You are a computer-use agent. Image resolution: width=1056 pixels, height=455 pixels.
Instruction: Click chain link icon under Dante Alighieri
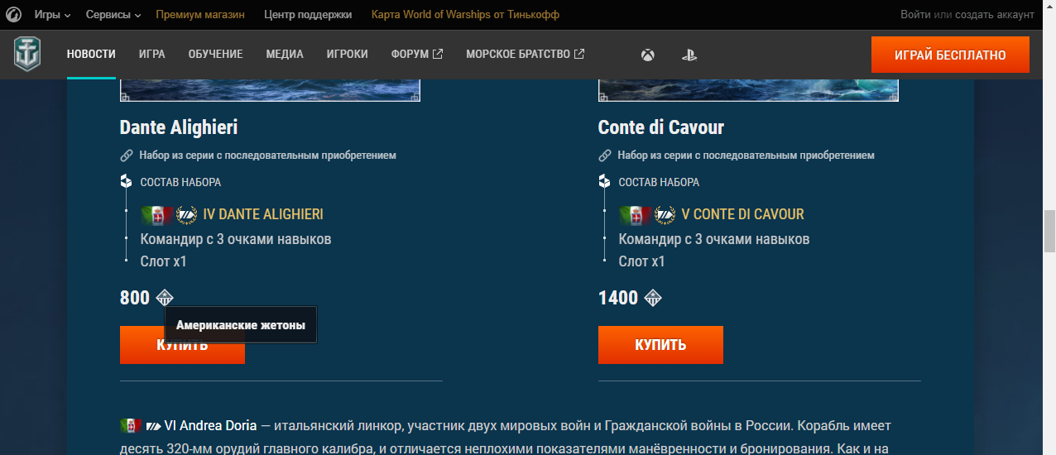click(x=127, y=156)
